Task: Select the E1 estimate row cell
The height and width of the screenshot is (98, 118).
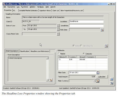Action: tap(63, 60)
